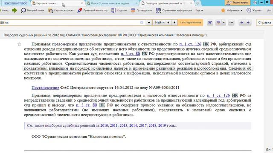Viewport: 273px width, 153px height.
Task: Open Журнал history
Action: [254, 10]
